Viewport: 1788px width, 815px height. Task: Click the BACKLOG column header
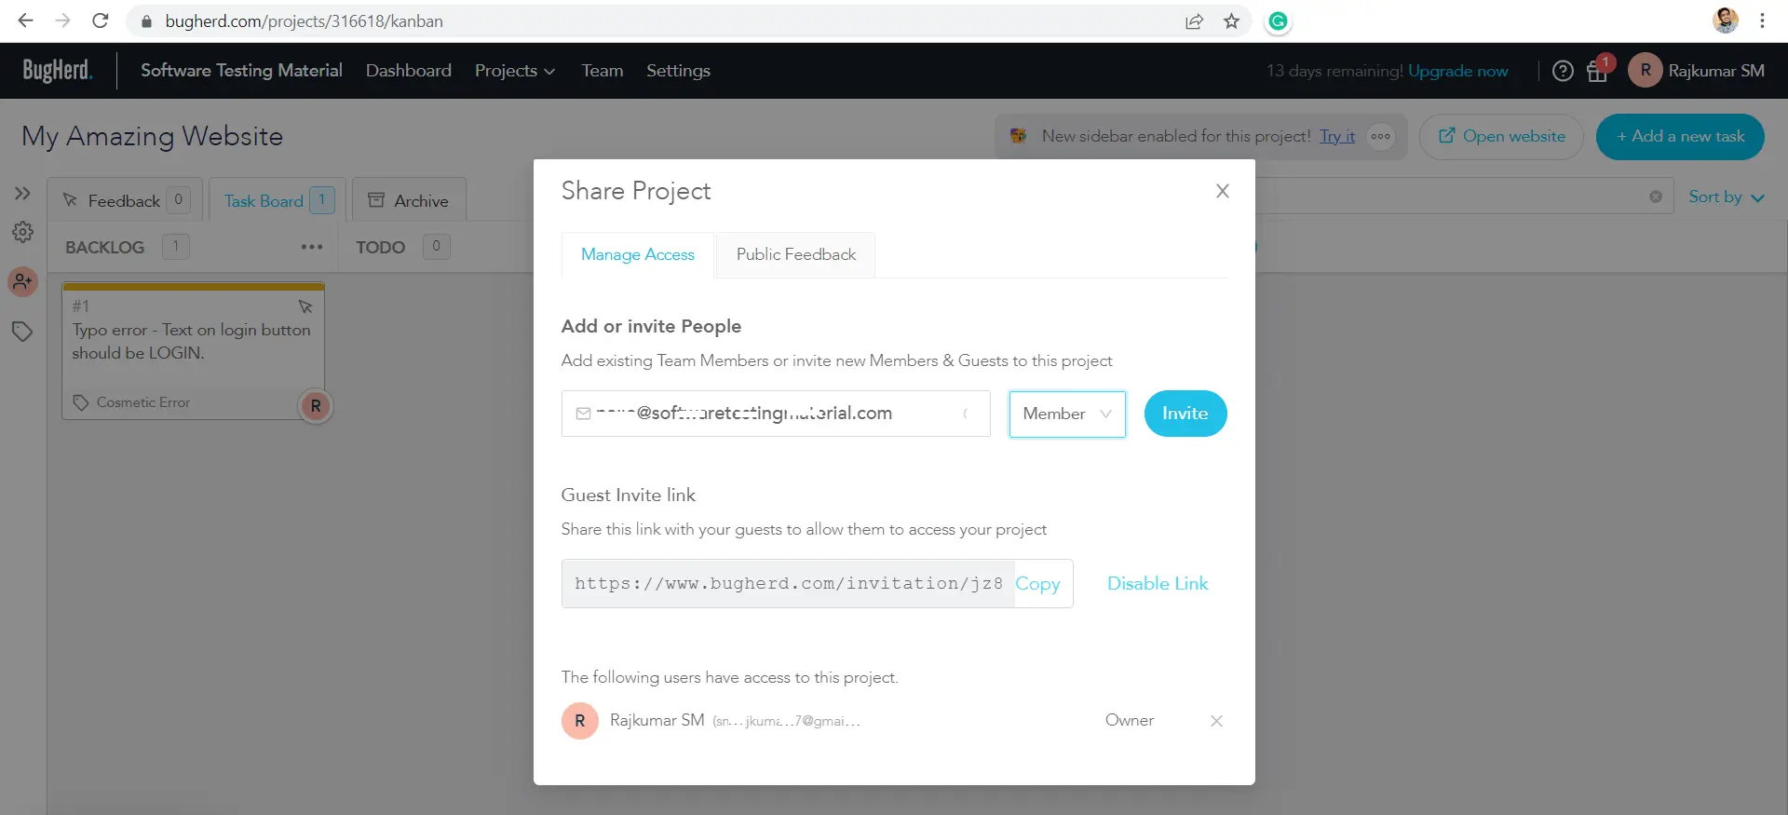pos(104,247)
